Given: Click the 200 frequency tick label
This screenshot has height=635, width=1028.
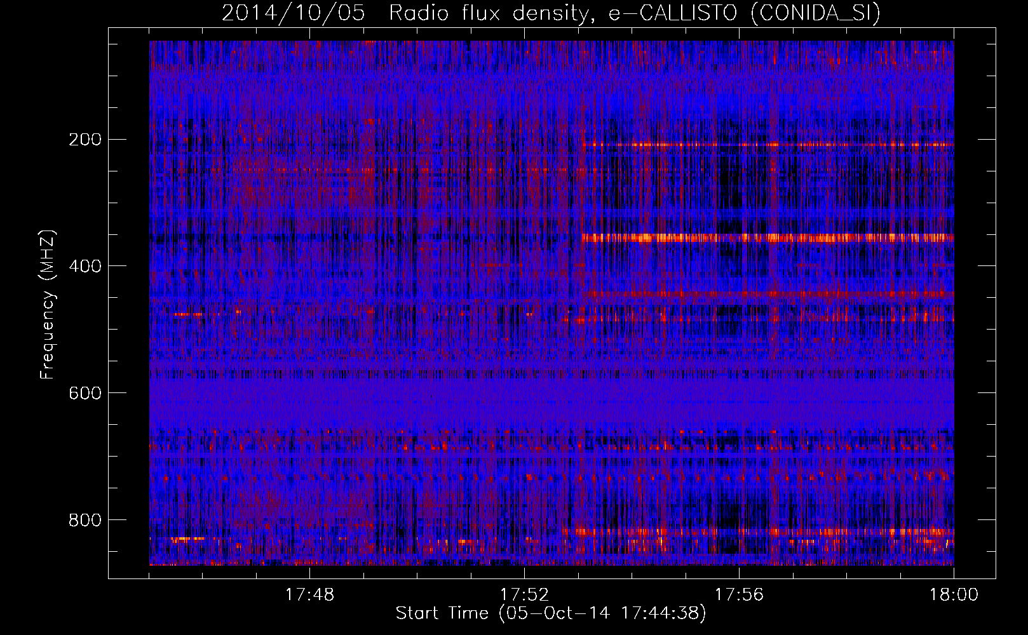Looking at the screenshot, I should tap(85, 139).
